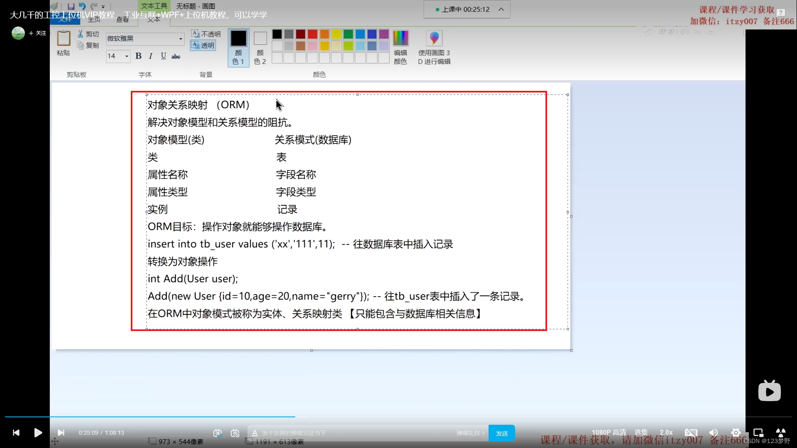Viewport: 797px width, 448px height.
Task: Click the Redo arrow in quick access toolbar
Action: pyautogui.click(x=94, y=6)
